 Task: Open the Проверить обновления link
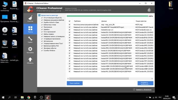point(144,89)
